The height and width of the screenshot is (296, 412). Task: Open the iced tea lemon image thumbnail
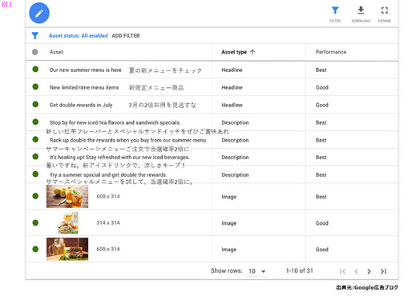coord(67,197)
